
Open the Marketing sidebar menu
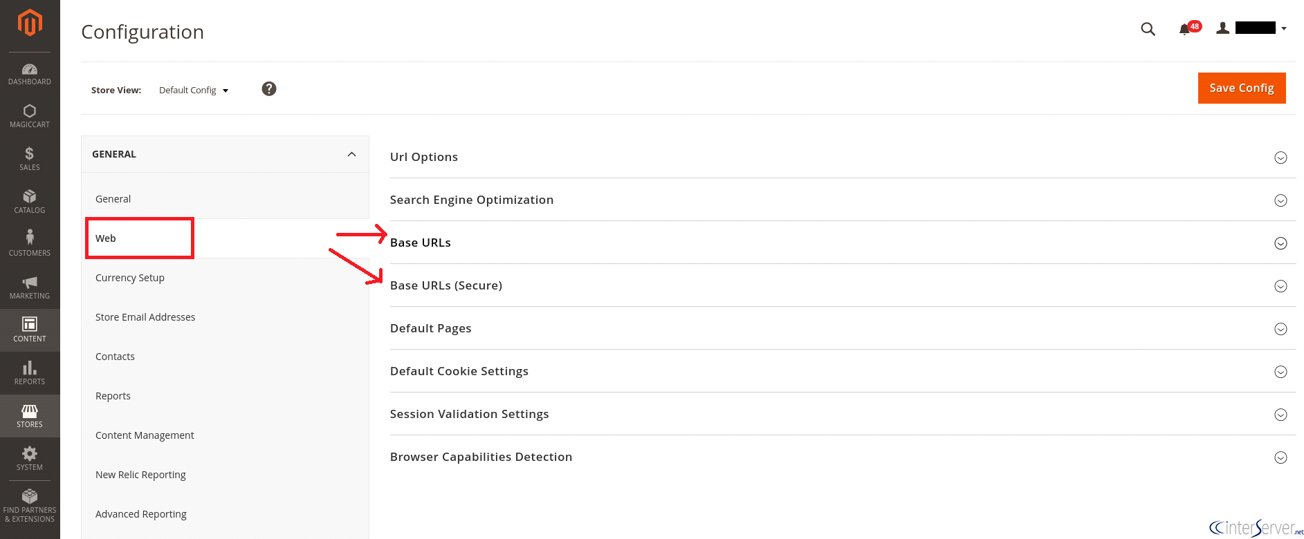[30, 287]
